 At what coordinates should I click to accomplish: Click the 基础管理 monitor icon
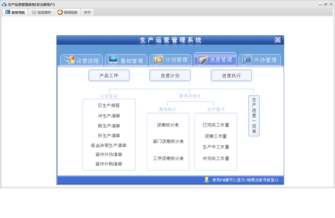(x=113, y=60)
